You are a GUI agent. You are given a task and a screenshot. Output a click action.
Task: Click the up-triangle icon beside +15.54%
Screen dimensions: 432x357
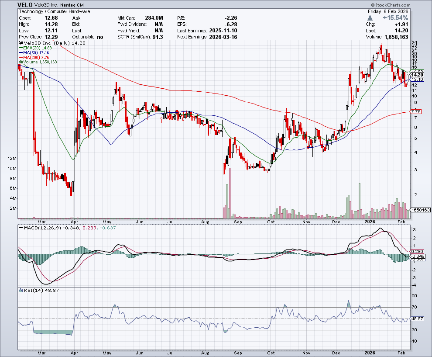pos(370,18)
